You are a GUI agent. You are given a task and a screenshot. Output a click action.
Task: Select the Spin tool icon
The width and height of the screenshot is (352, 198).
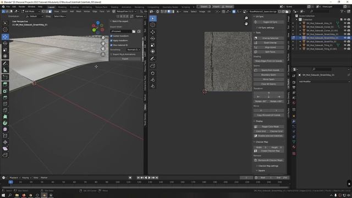[5, 123]
